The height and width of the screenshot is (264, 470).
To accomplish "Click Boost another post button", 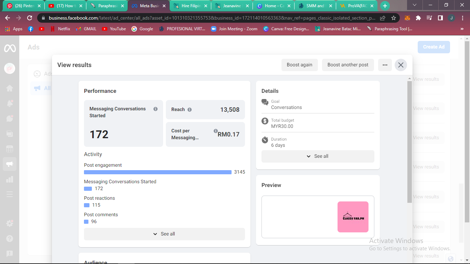I will [x=348, y=65].
